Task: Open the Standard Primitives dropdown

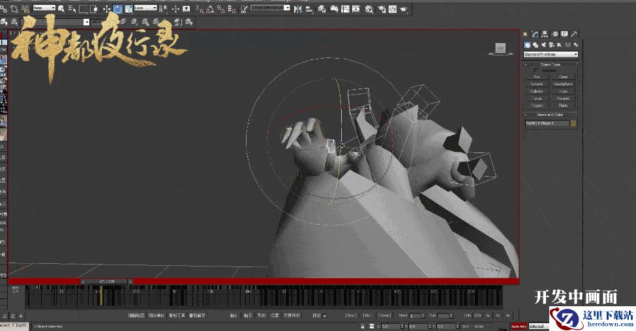Action: pyautogui.click(x=551, y=54)
